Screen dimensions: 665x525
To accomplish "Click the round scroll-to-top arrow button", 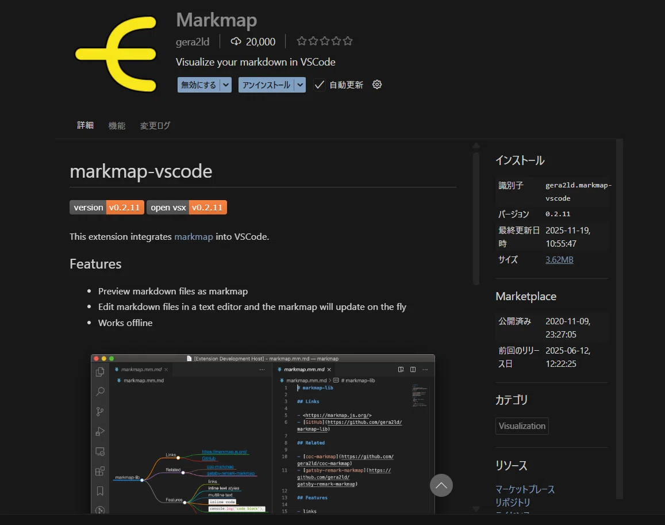I will click(441, 485).
